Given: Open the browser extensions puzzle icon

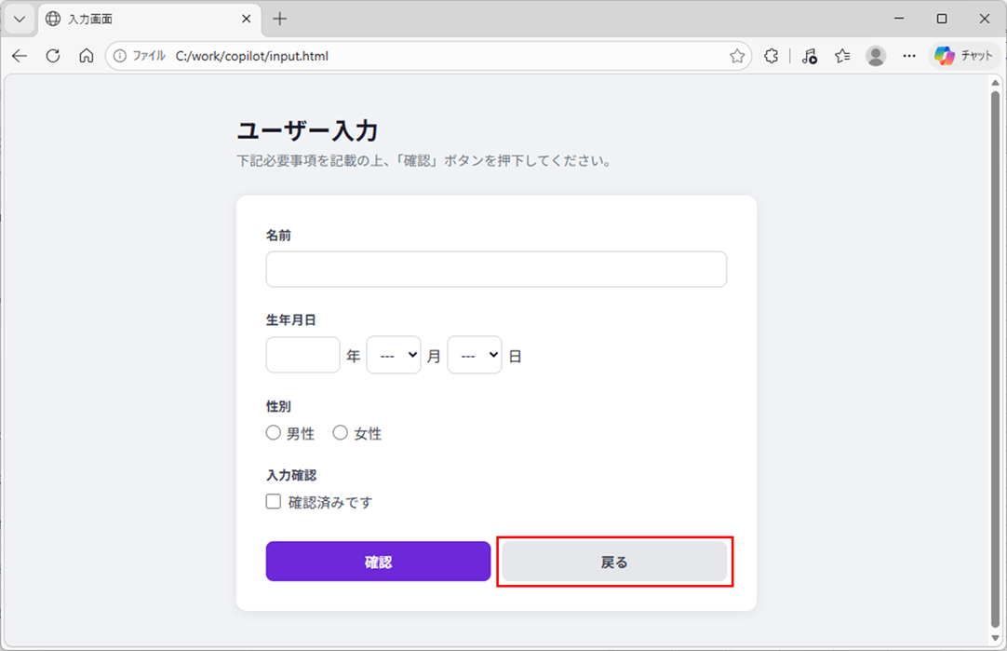Looking at the screenshot, I should pos(771,56).
